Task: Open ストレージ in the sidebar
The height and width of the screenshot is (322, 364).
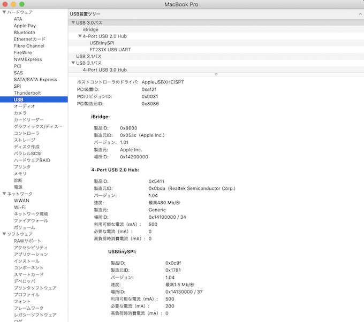Action: click(x=25, y=140)
